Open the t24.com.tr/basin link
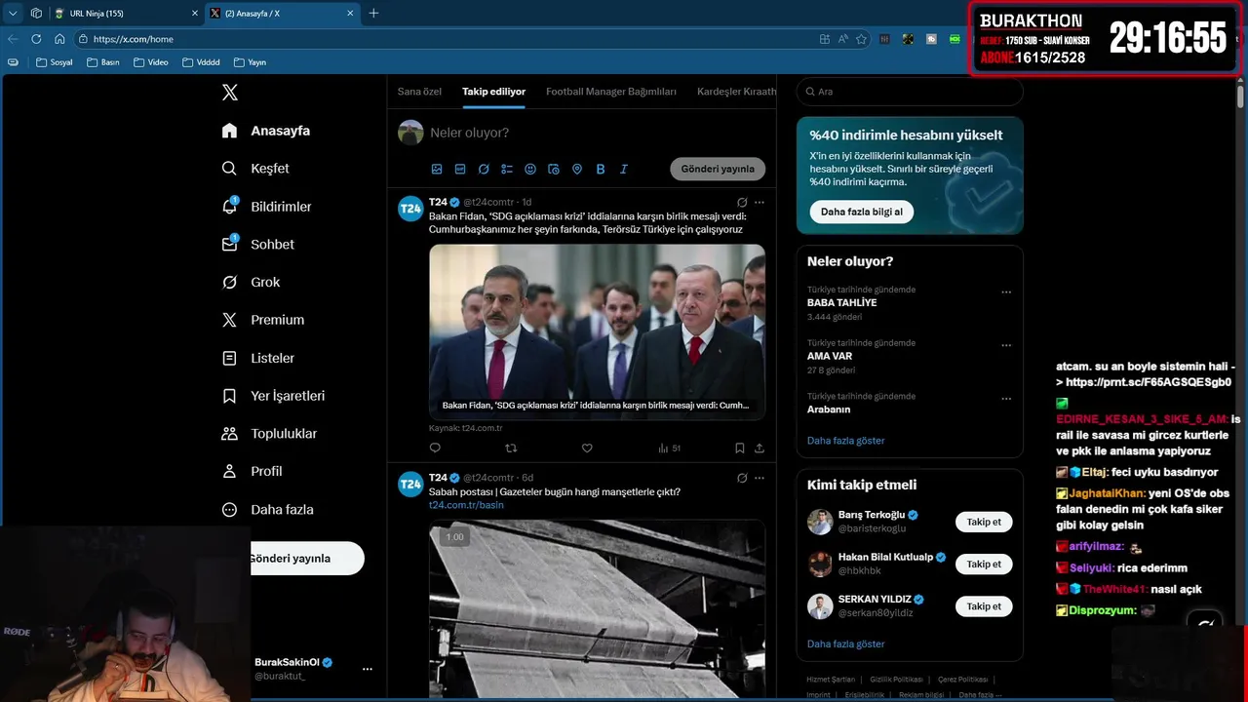The height and width of the screenshot is (702, 1248). click(x=466, y=505)
